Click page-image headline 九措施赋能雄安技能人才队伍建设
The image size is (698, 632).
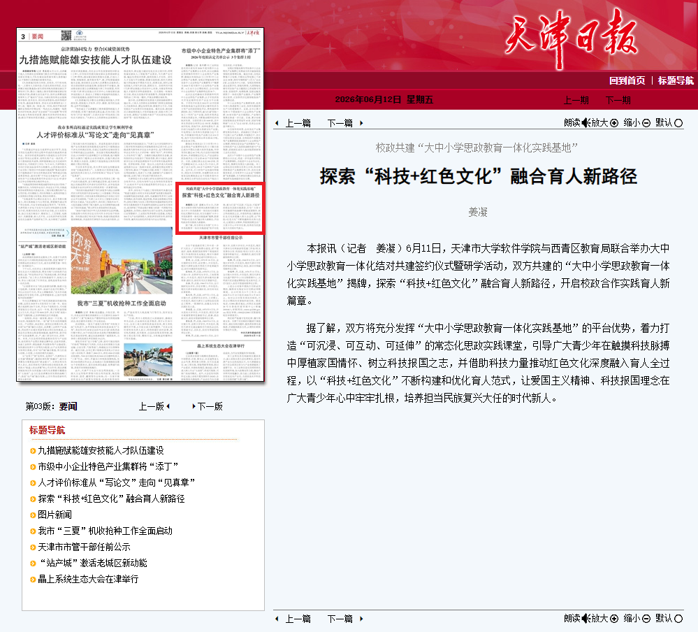[95, 59]
